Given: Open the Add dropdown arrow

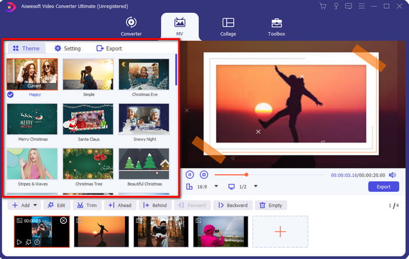Looking at the screenshot, I should pos(35,205).
